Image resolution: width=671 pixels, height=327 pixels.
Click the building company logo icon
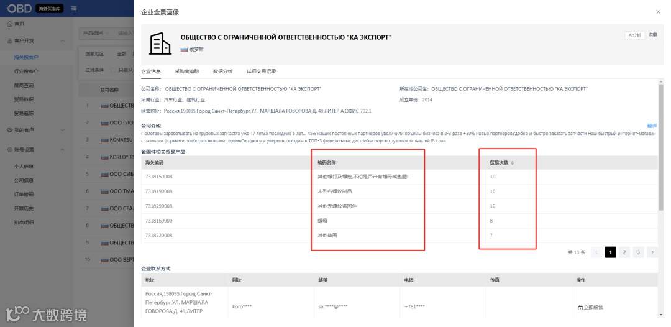(x=160, y=44)
